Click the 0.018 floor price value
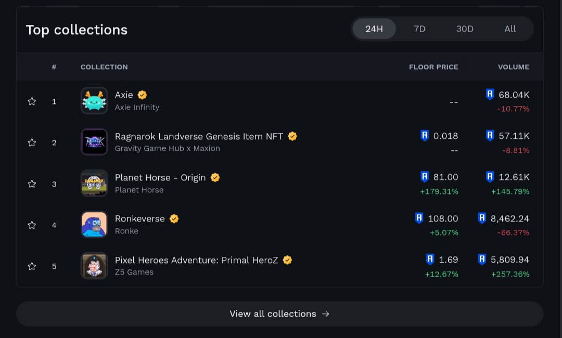The image size is (562, 338). pos(445,136)
